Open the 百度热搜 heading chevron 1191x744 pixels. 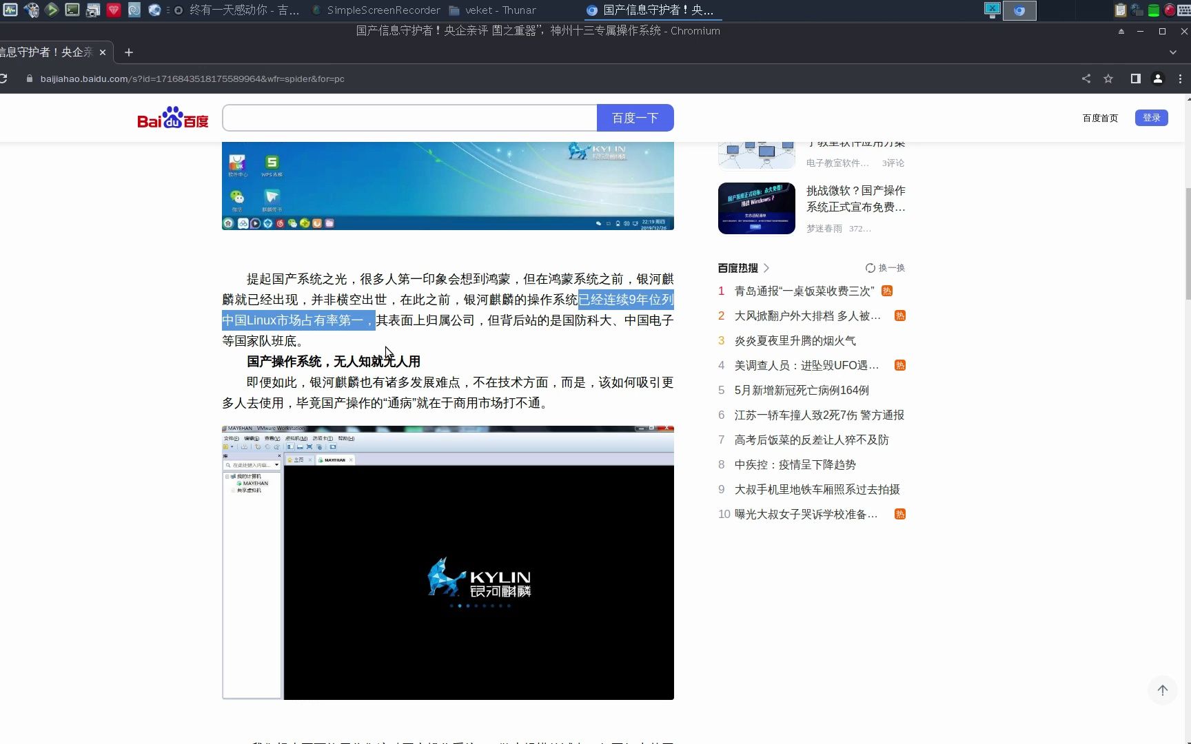click(766, 268)
